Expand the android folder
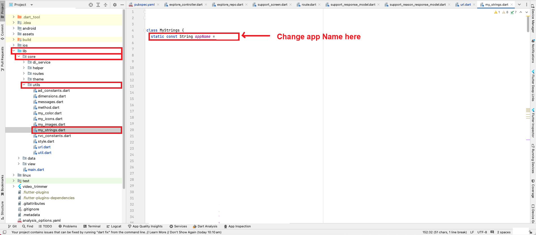536x235 pixels. [14, 28]
